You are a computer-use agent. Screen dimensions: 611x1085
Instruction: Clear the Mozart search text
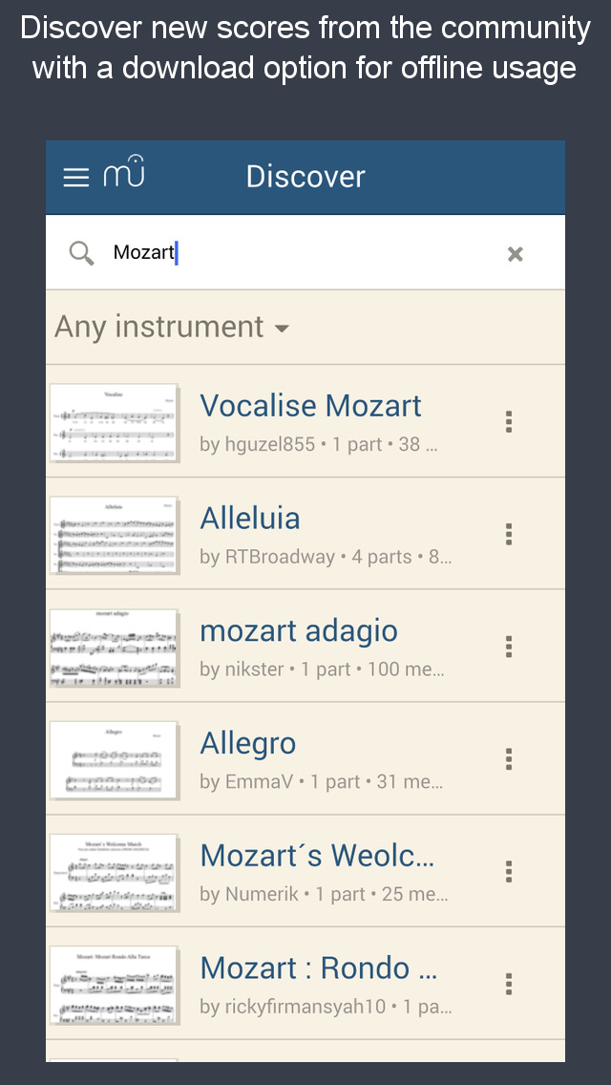[515, 254]
